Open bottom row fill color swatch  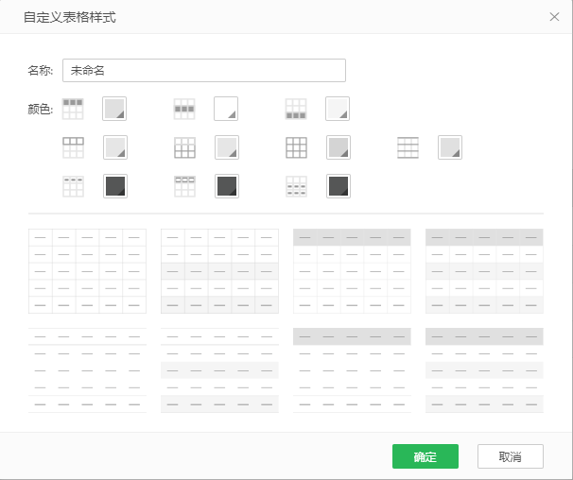(338, 109)
